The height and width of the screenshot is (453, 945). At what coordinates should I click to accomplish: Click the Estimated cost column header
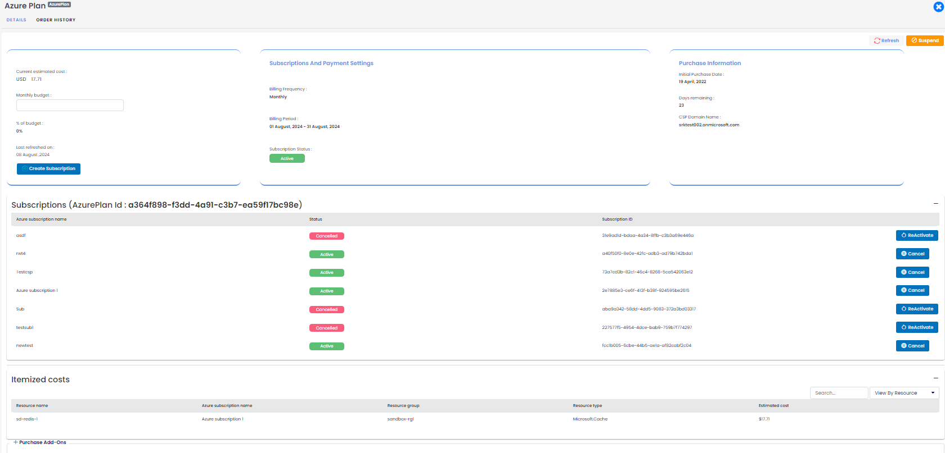coord(773,405)
